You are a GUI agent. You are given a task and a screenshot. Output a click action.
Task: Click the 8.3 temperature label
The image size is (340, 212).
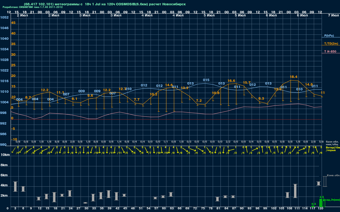tap(261, 99)
